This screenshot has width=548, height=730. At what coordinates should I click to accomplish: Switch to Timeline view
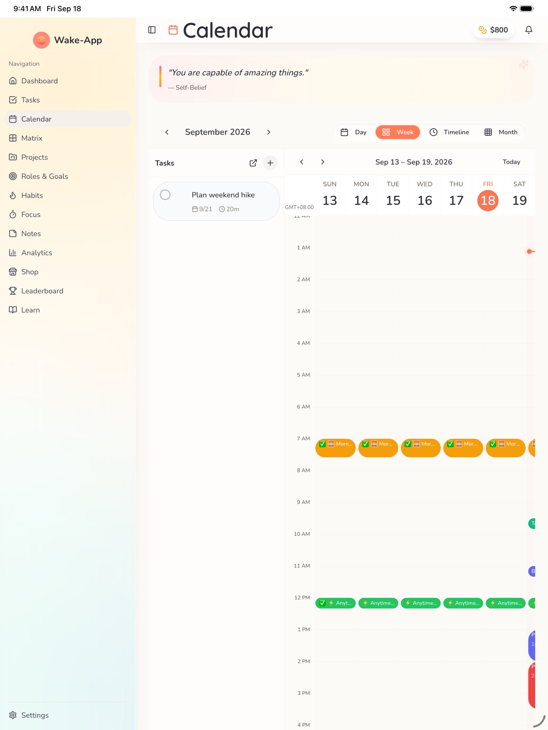(449, 132)
